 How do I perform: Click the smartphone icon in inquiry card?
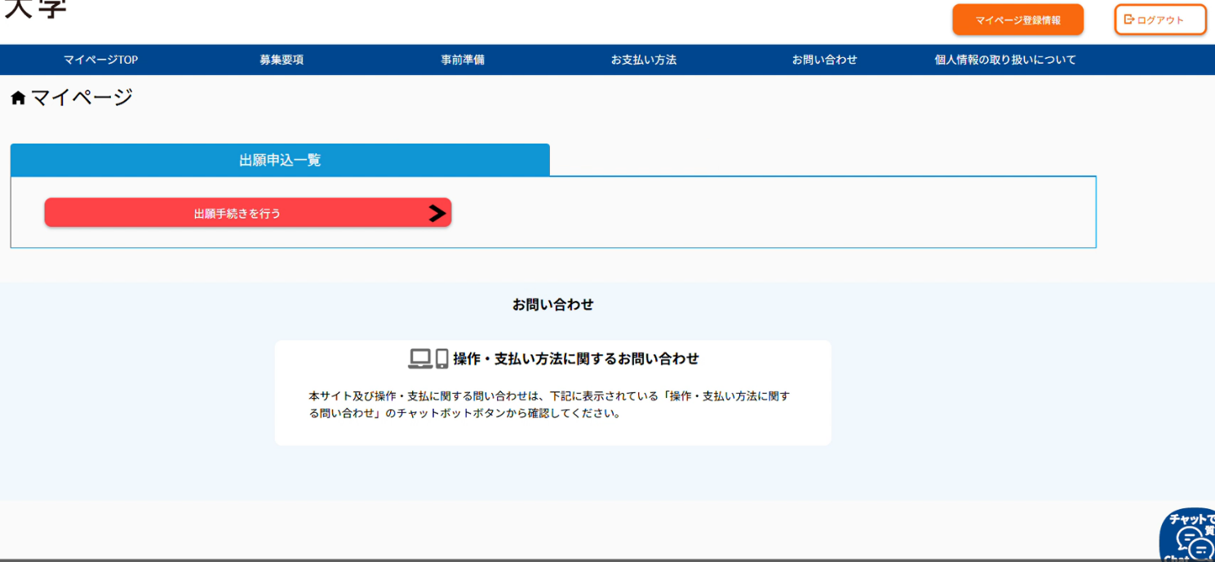(x=442, y=359)
